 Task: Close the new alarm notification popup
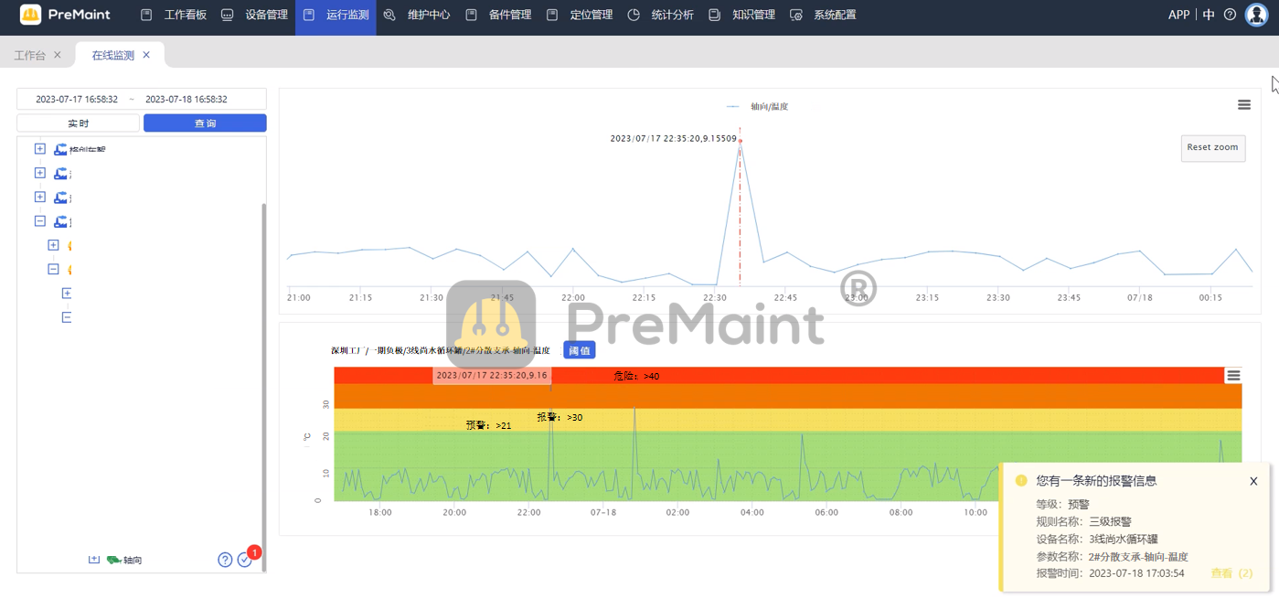coord(1253,481)
